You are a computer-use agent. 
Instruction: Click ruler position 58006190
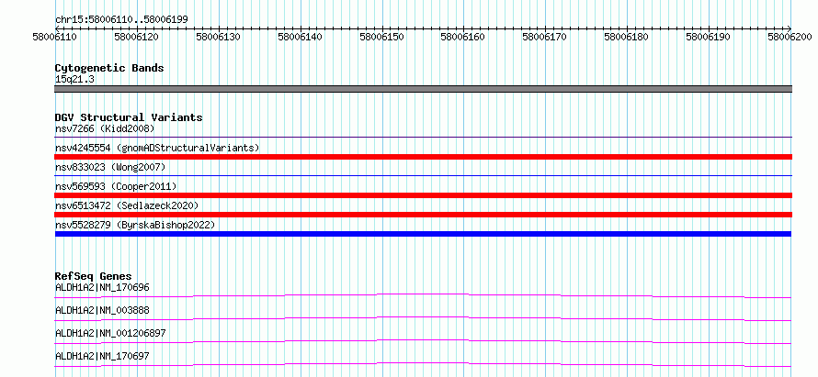709,37
